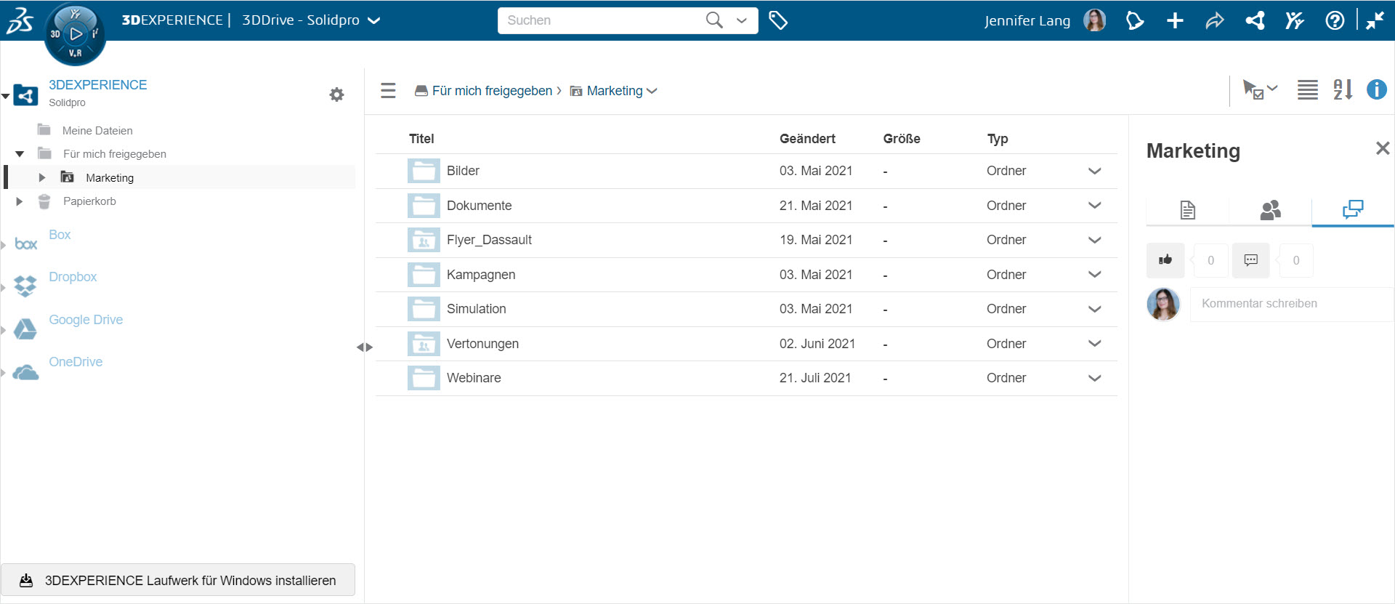1395x604 pixels.
Task: Click the Vertonungen shared folder icon
Action: coord(424,344)
